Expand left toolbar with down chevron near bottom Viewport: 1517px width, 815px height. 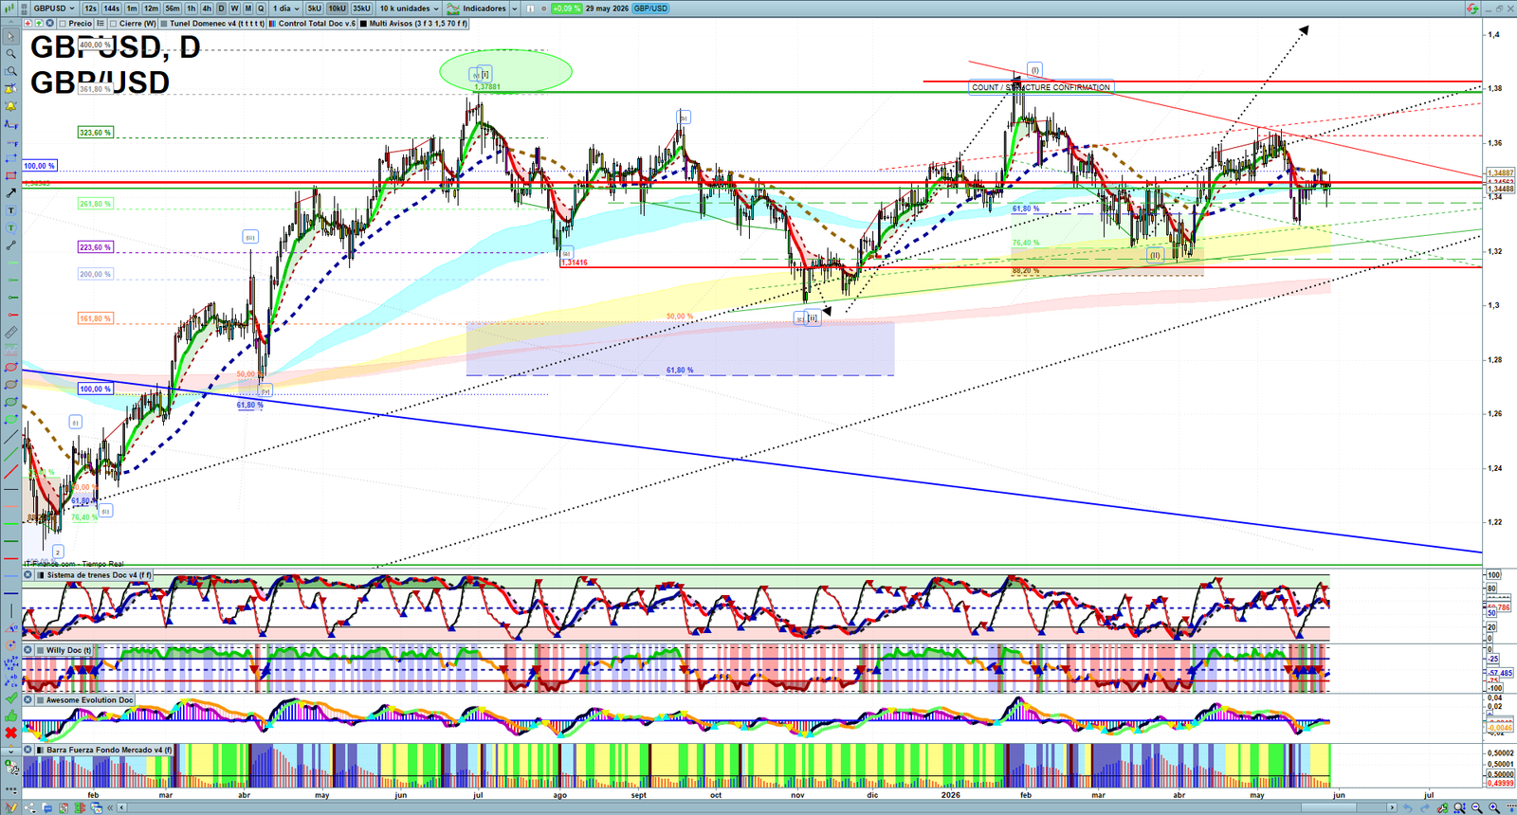click(x=11, y=752)
